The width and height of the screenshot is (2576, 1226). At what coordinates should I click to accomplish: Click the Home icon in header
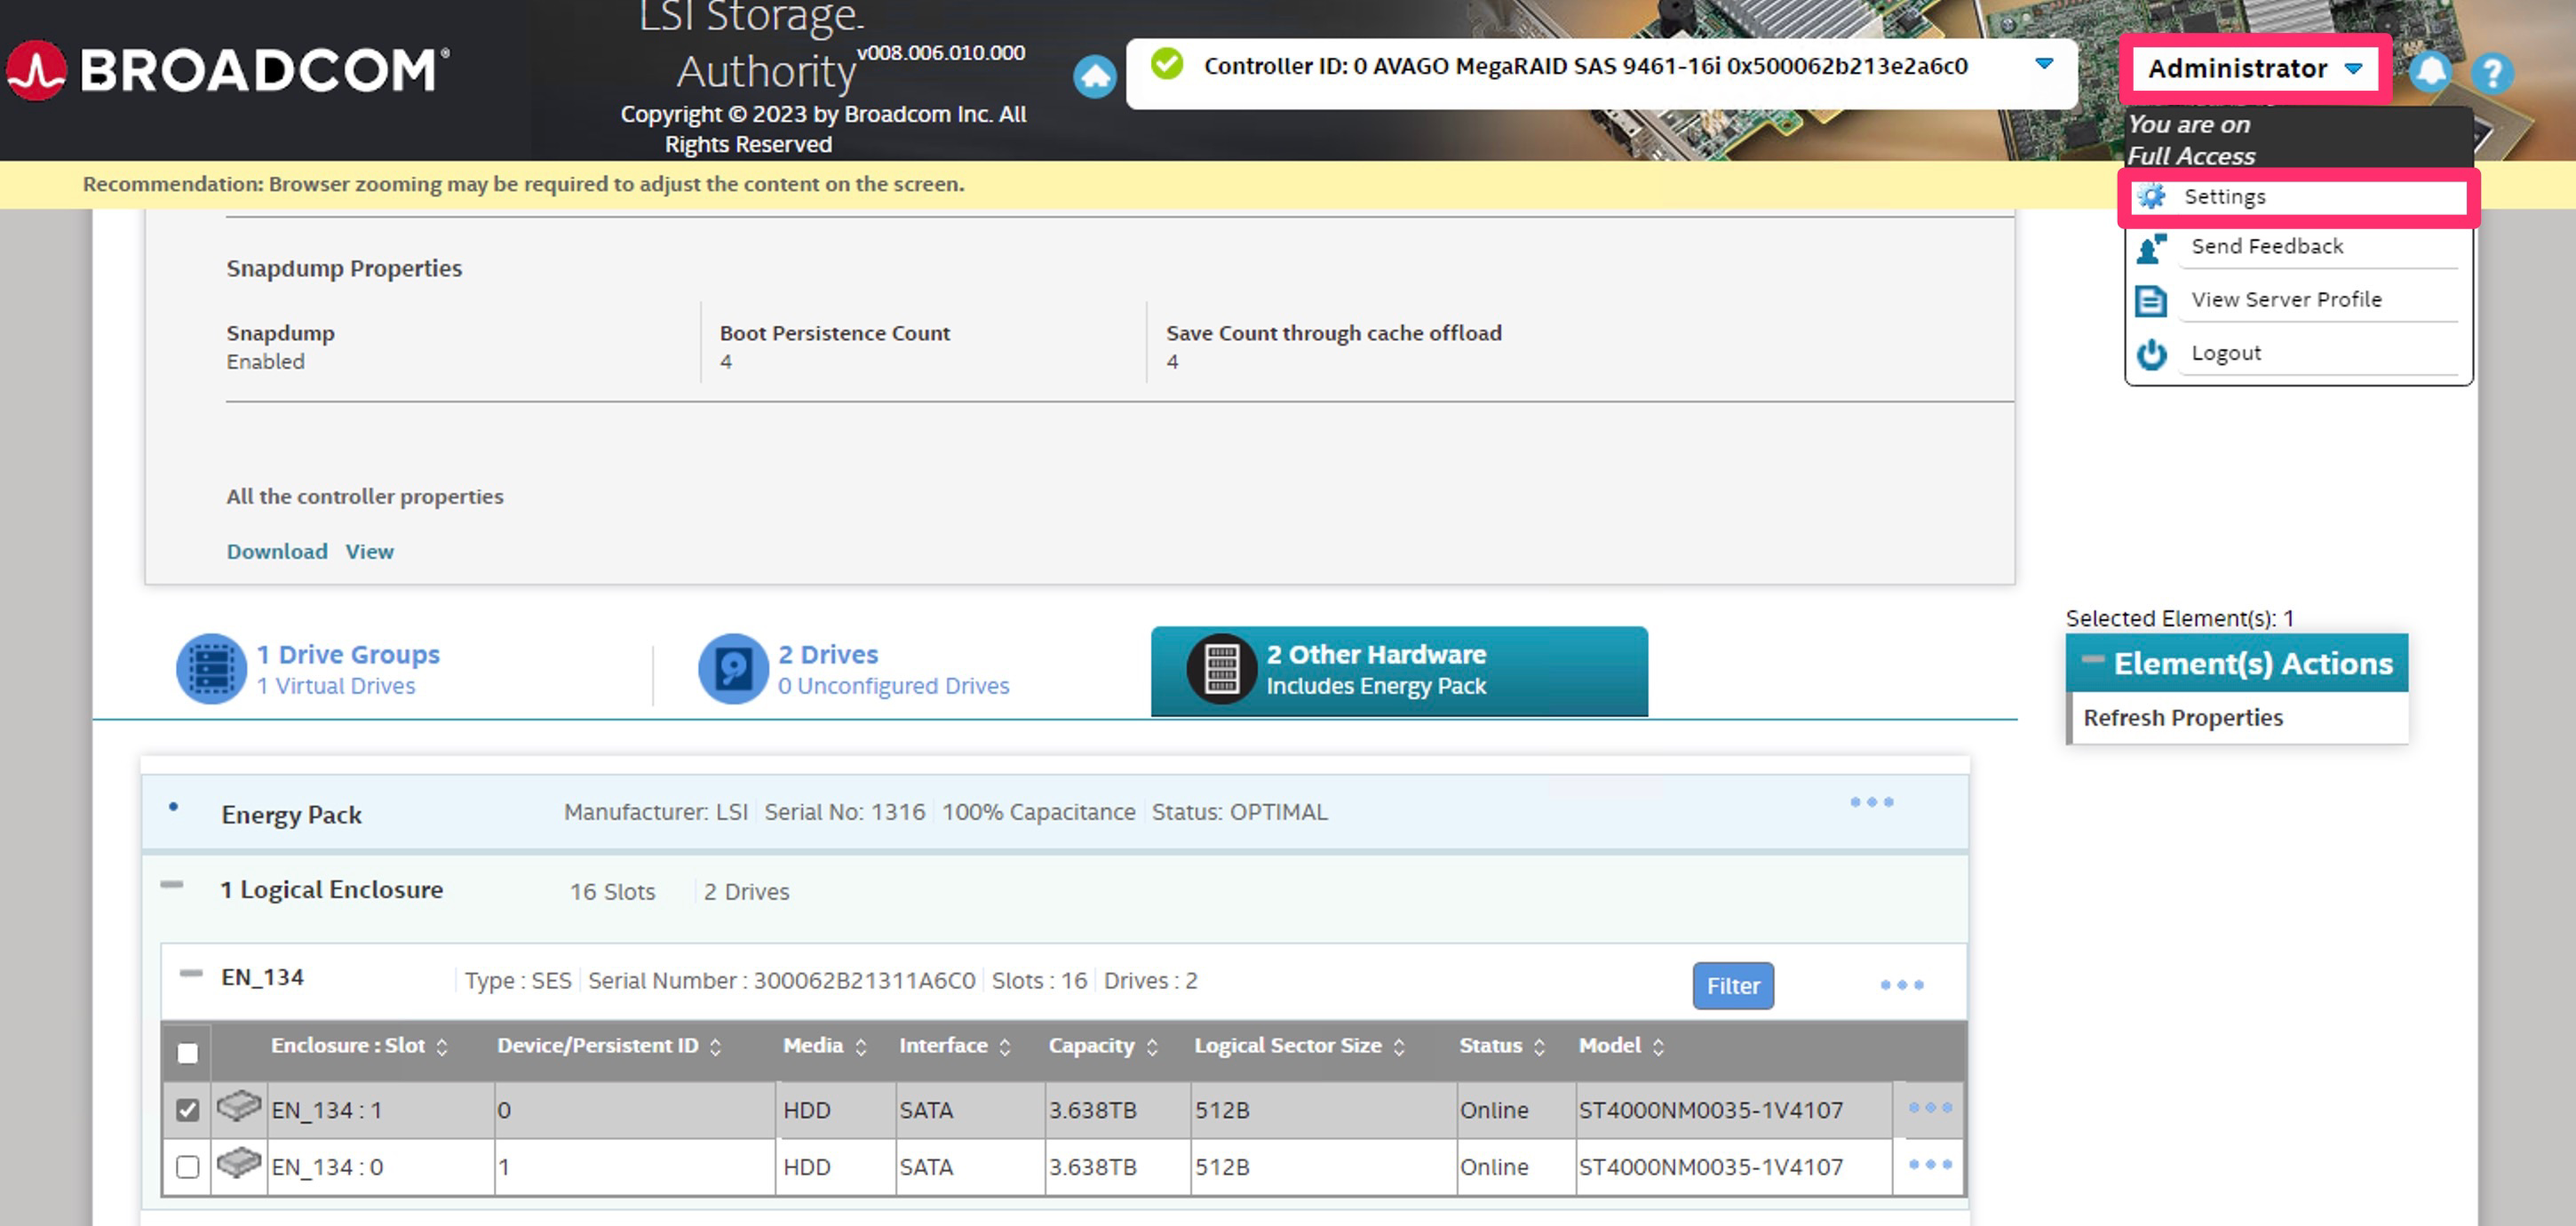1094,76
